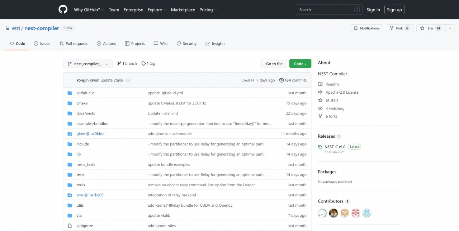Click the folder icon beside cmake
This screenshot has height=231, width=459.
(70, 103)
